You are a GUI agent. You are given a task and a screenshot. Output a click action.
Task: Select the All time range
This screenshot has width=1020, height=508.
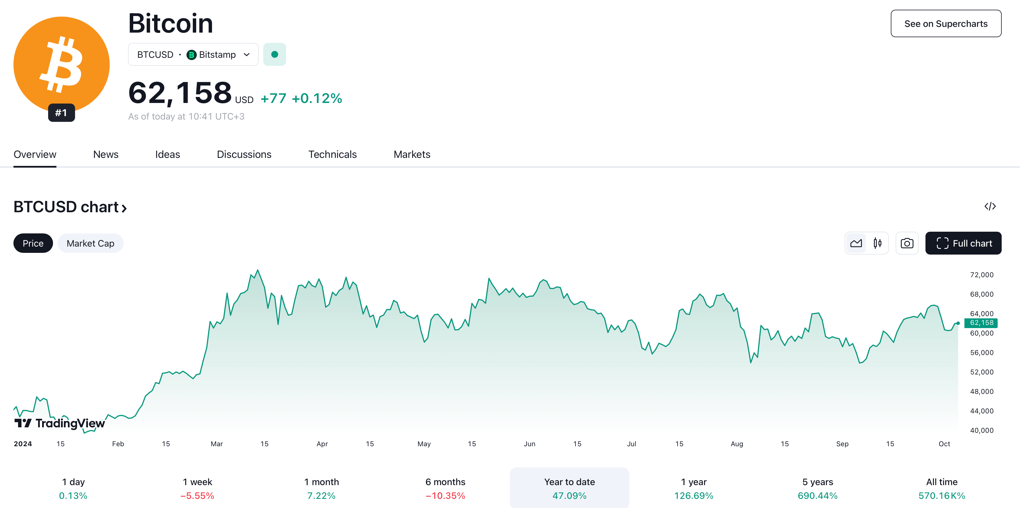coord(941,488)
